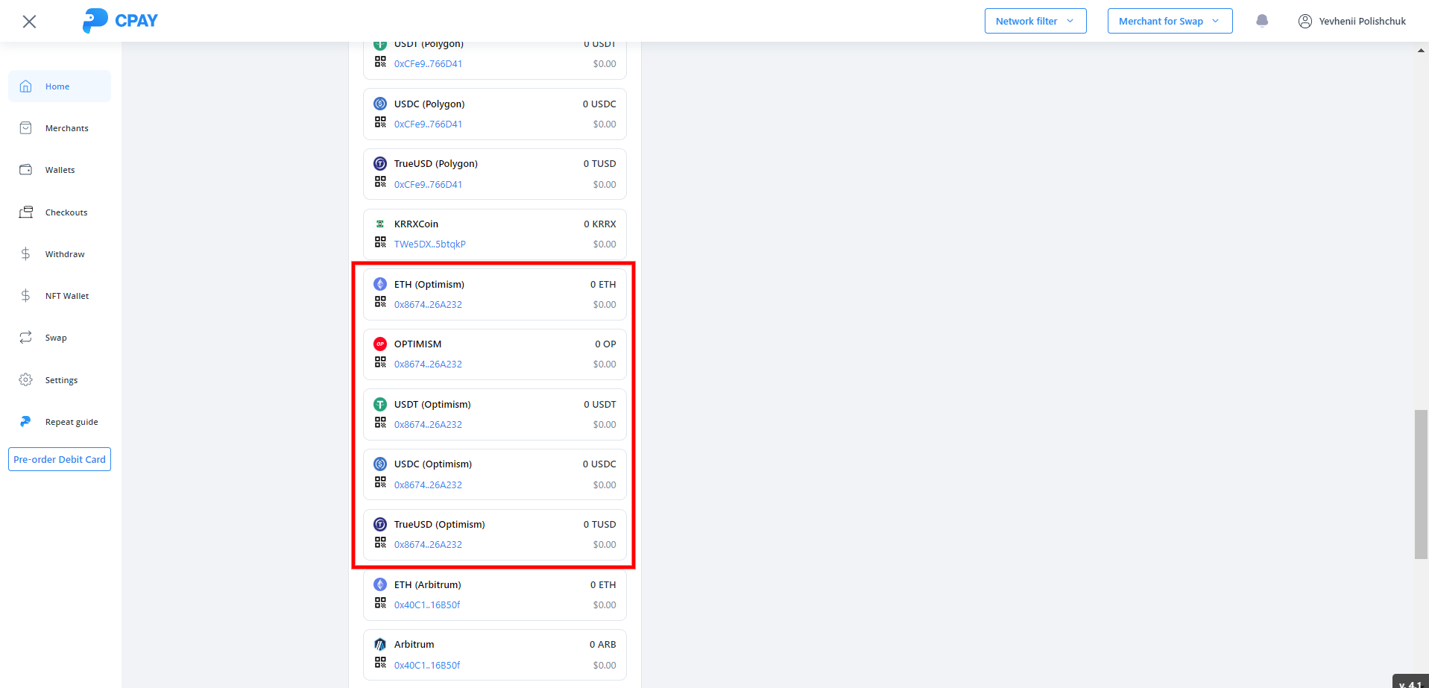Click the CPAY logo
The width and height of the screenshot is (1429, 688).
pos(120,21)
